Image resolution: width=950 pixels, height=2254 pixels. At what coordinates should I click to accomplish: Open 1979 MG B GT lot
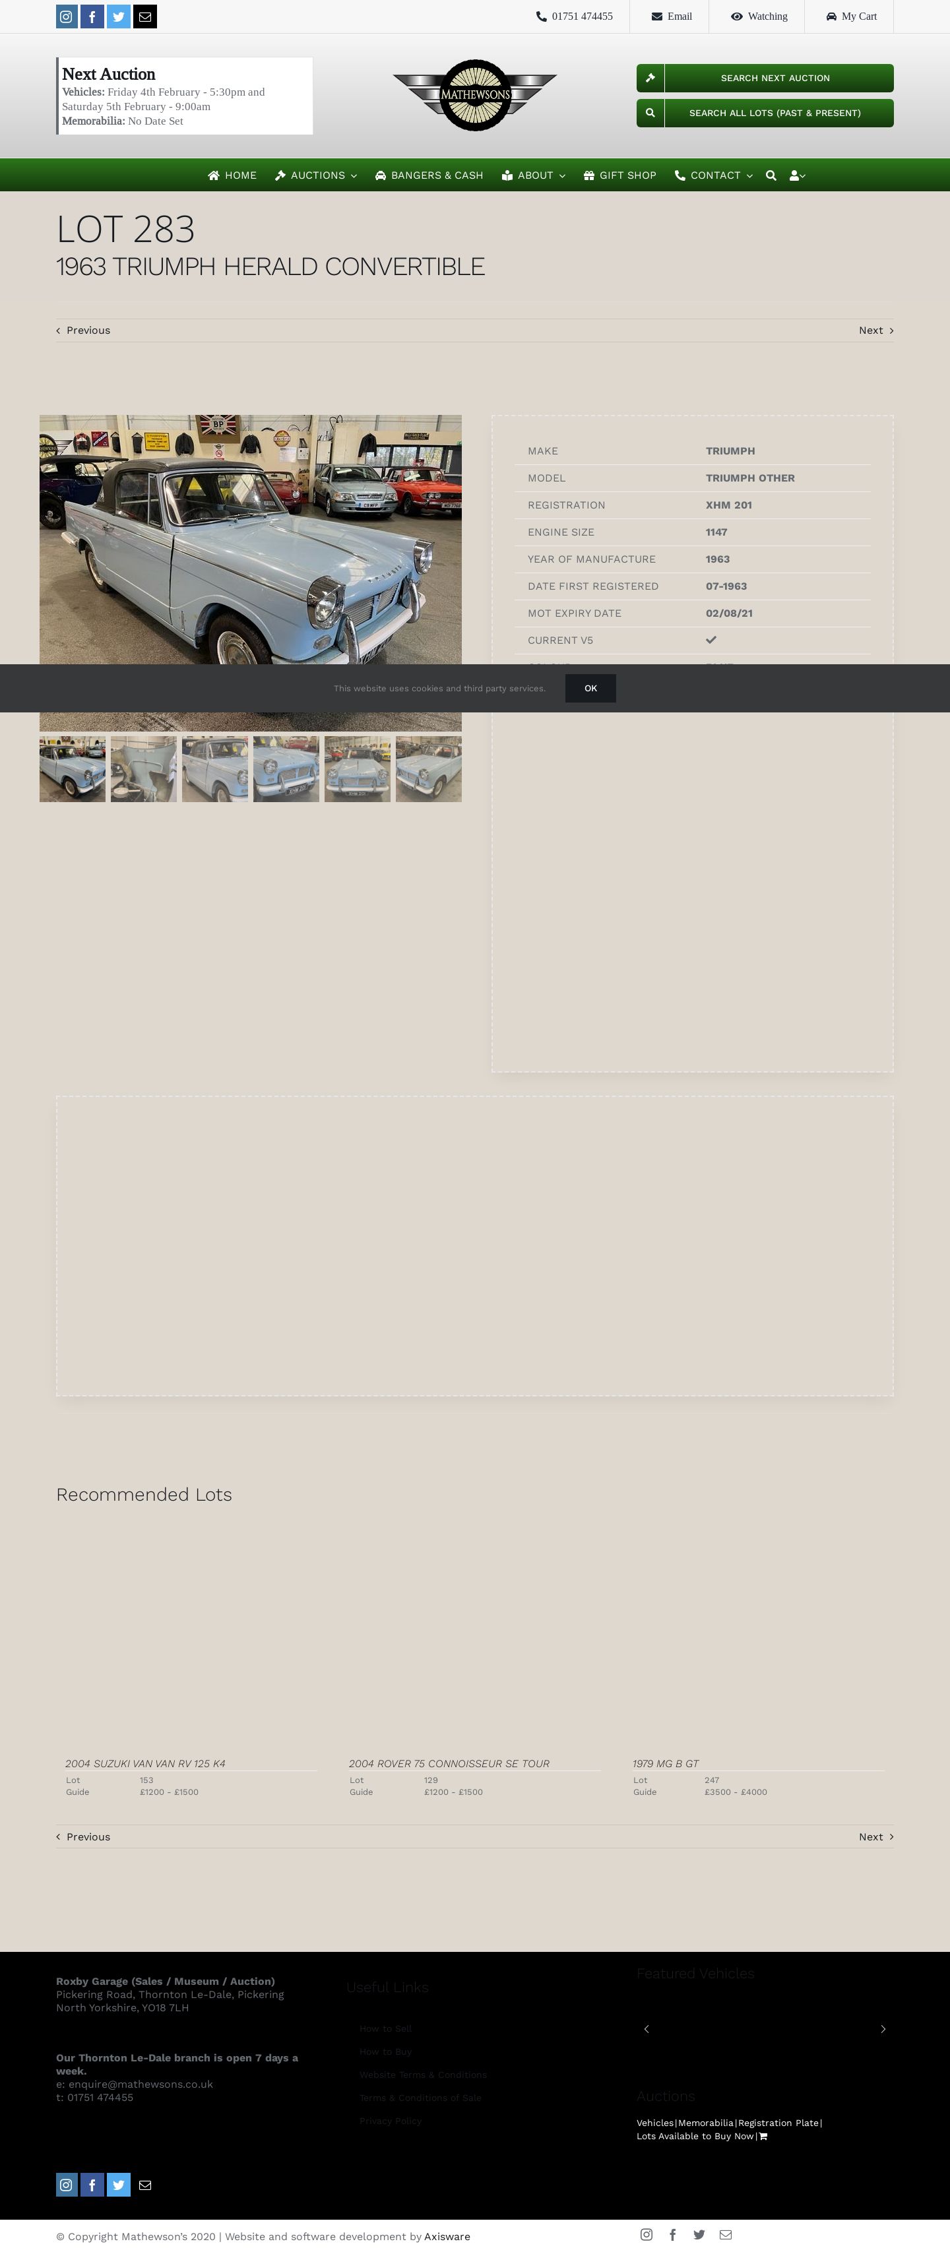(666, 1763)
